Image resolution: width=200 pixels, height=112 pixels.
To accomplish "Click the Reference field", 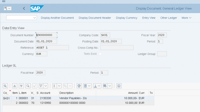I will [x=52, y=48].
